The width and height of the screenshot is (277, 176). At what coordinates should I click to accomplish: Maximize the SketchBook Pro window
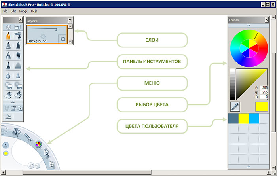[x=268, y=4]
